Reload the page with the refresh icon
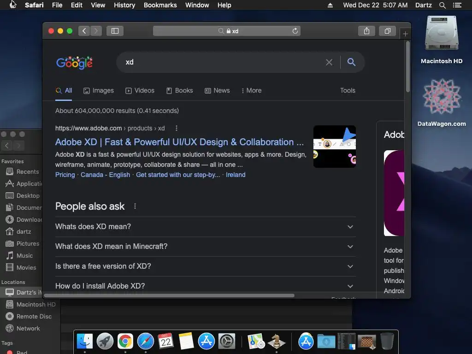The image size is (472, 354). pyautogui.click(x=295, y=31)
